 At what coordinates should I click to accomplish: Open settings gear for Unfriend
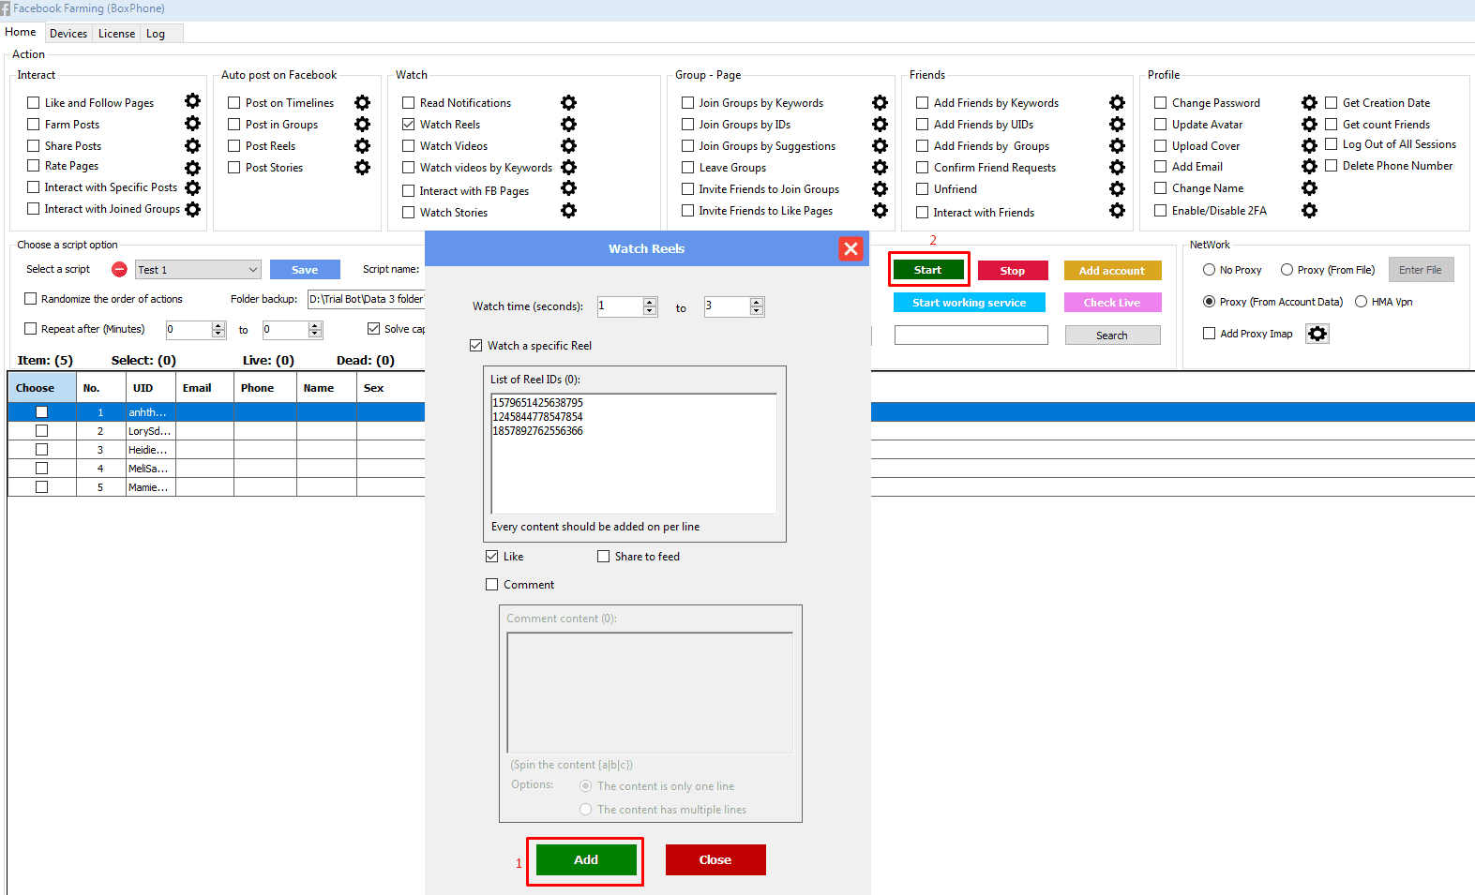click(1117, 188)
